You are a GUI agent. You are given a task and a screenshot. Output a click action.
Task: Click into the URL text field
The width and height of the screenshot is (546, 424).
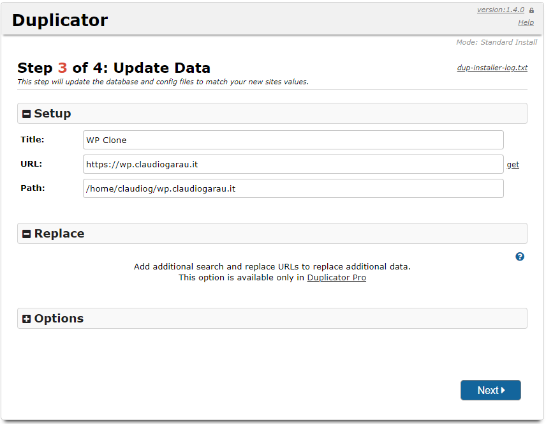tap(293, 164)
